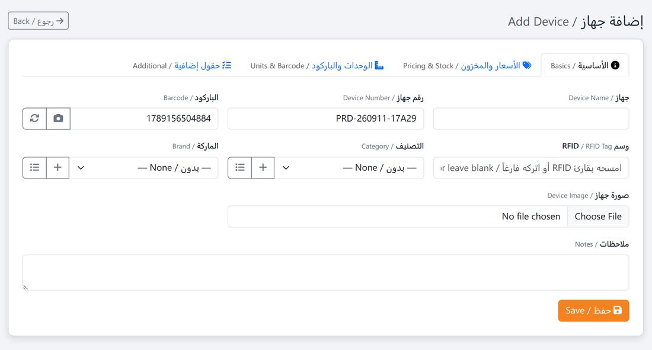This screenshot has width=652, height=350.
Task: Open the category list icon button
Action: [240, 168]
